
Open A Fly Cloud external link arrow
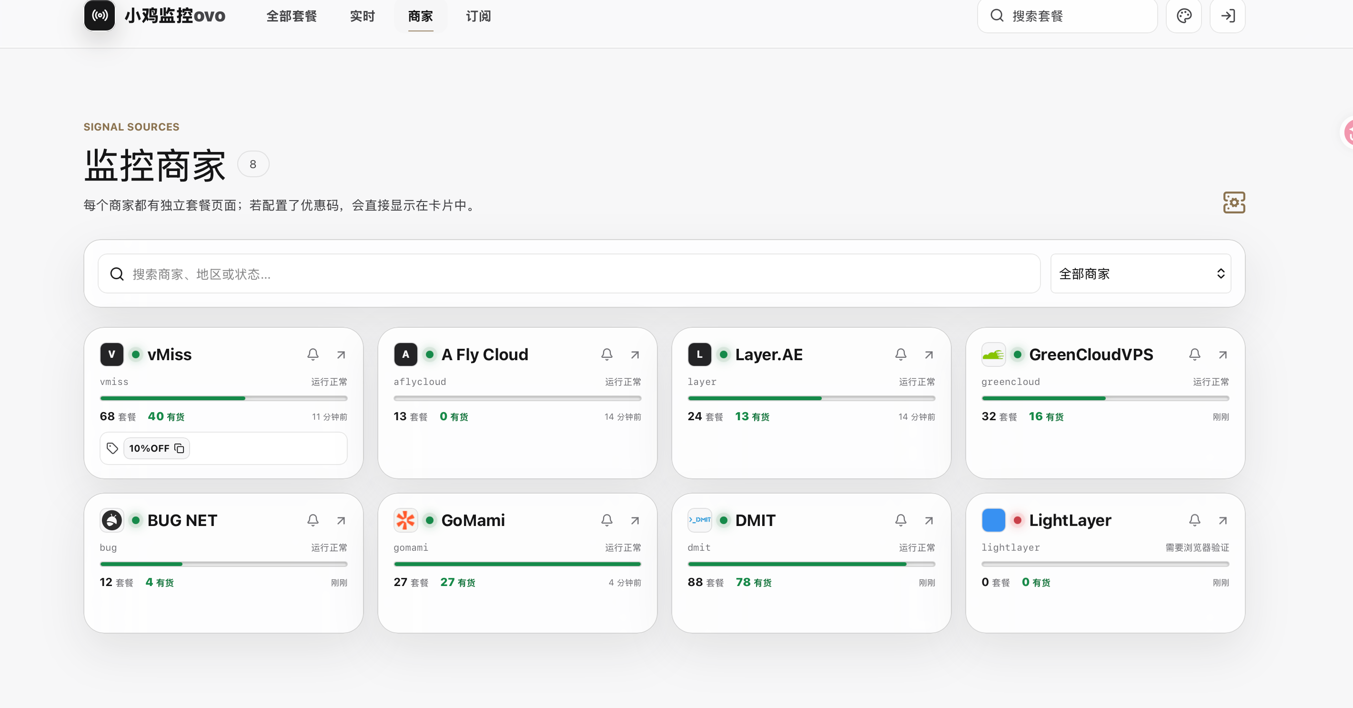[635, 354]
